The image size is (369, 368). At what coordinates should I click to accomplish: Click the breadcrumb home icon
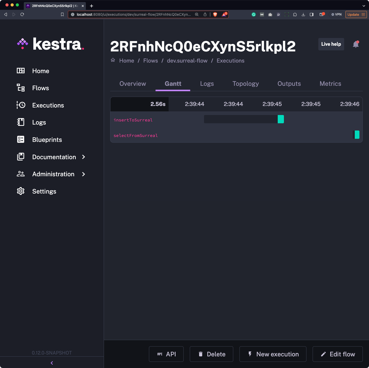pos(113,60)
